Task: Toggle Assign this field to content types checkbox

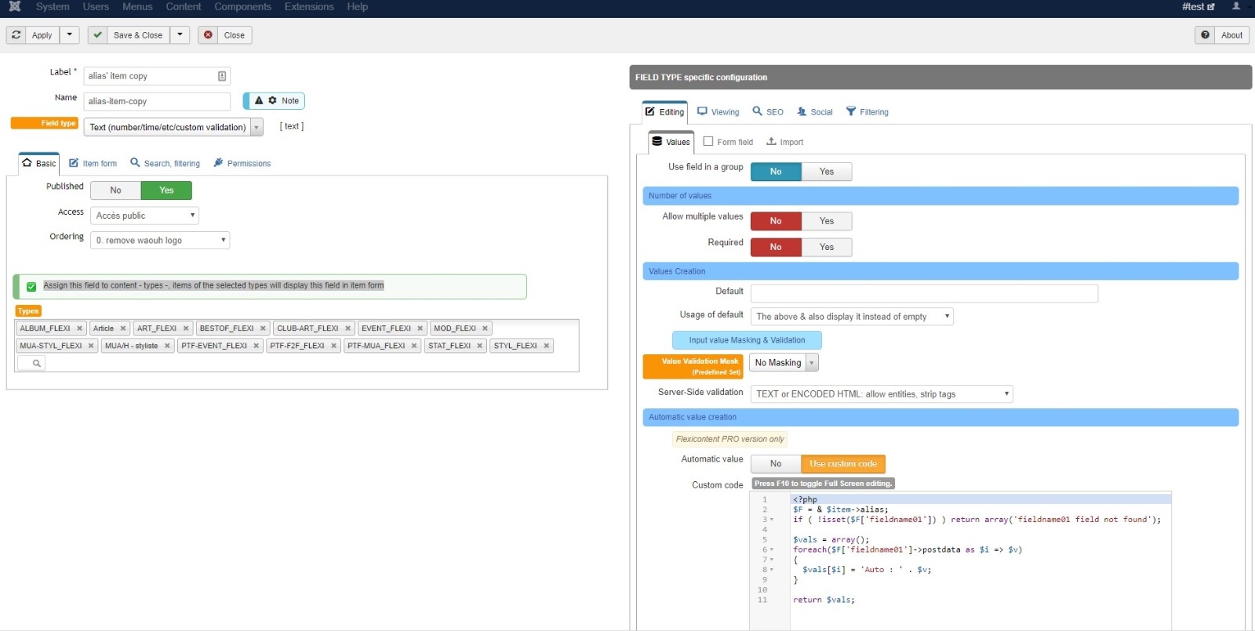Action: click(31, 286)
